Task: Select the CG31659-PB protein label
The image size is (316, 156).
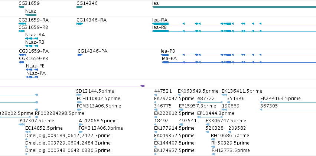Action: [33, 59]
